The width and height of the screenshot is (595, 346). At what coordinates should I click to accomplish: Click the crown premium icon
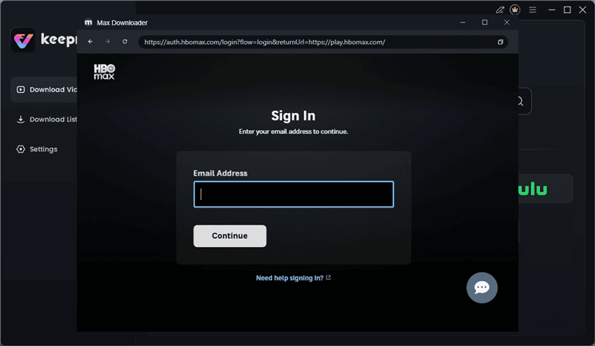point(515,10)
